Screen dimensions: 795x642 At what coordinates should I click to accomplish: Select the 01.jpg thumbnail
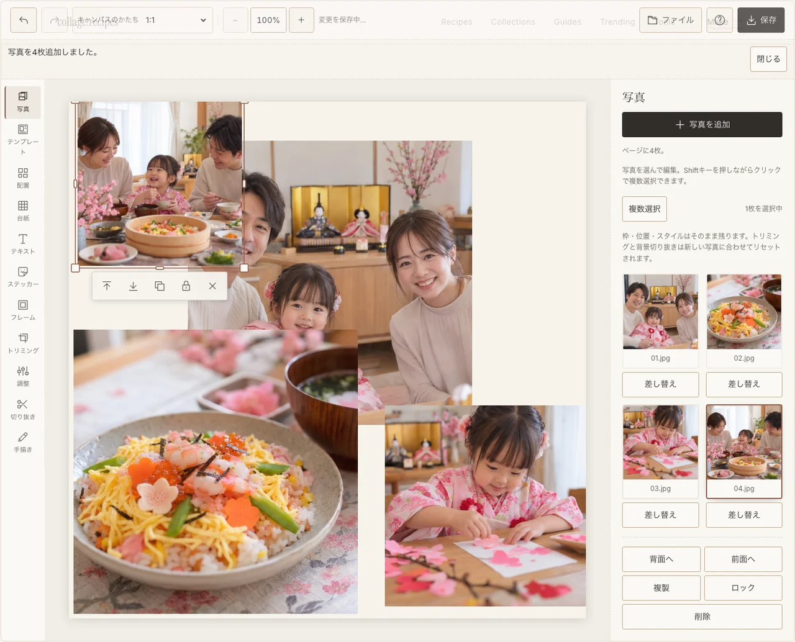point(661,320)
